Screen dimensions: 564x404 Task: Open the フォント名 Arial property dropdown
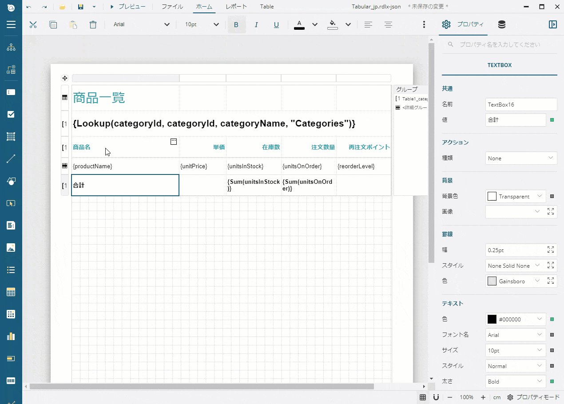click(515, 335)
